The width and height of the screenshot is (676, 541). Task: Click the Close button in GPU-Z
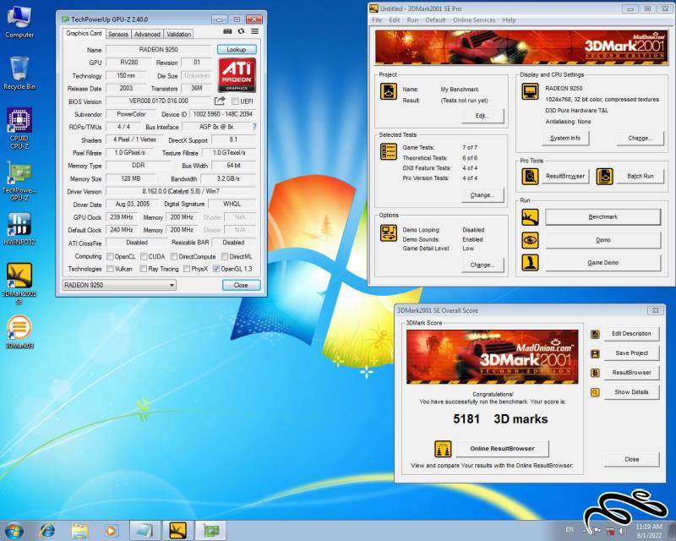point(241,285)
